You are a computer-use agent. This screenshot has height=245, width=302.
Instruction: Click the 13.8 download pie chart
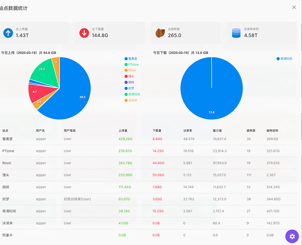[211, 88]
